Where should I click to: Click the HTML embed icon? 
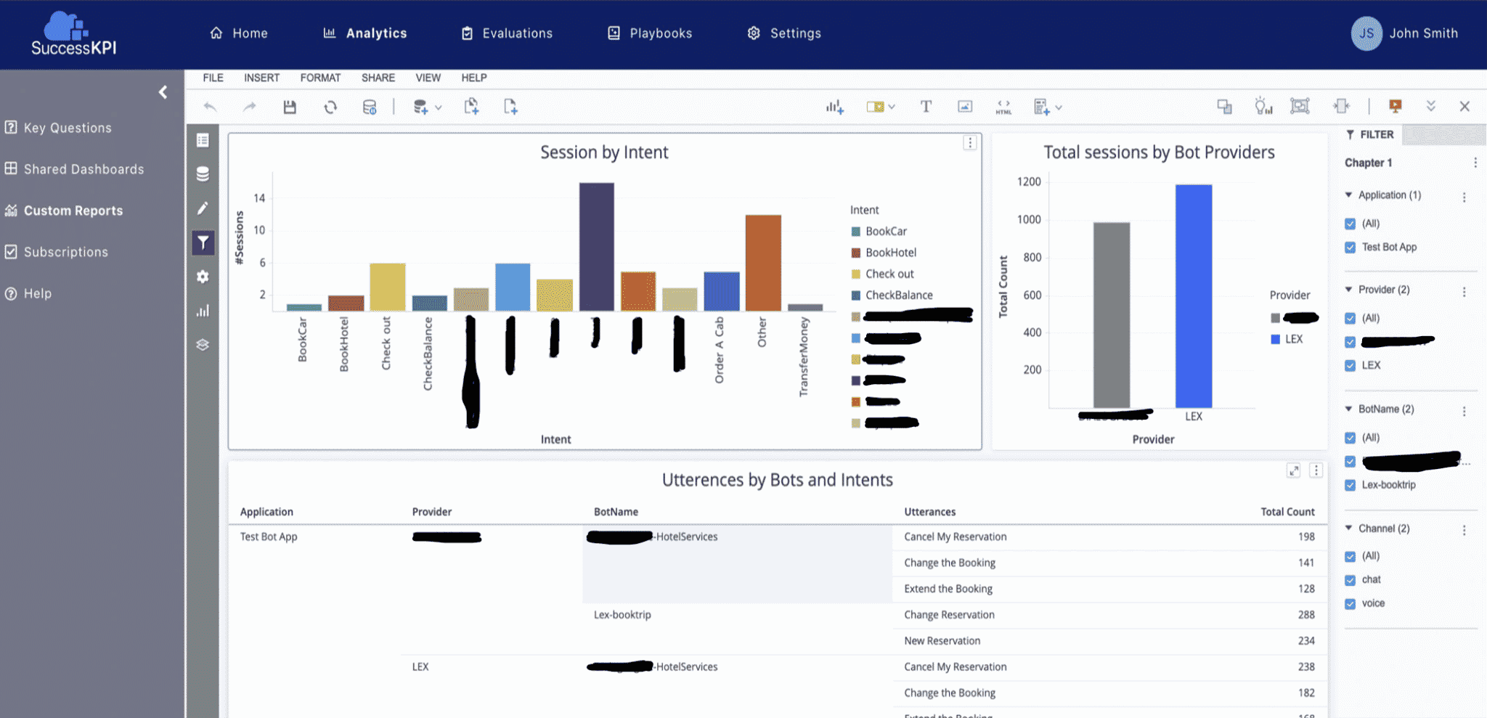click(1004, 107)
